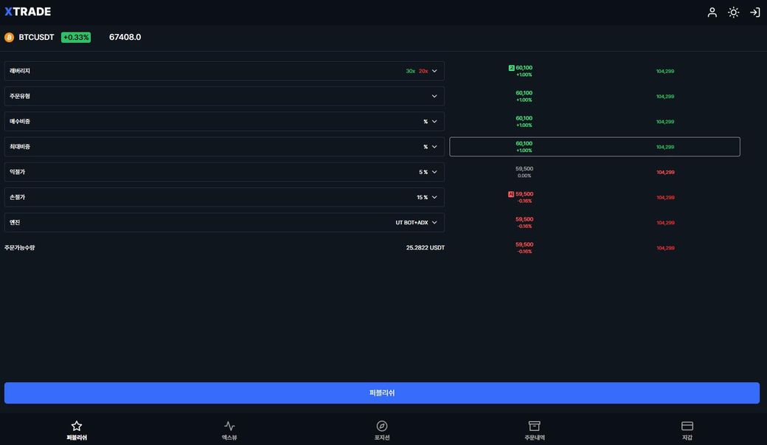This screenshot has height=445, width=767.
Task: Open the 주문내역 archive box icon
Action: coord(535,426)
